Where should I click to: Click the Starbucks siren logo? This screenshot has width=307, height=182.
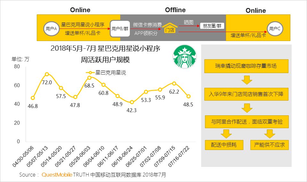185,56
